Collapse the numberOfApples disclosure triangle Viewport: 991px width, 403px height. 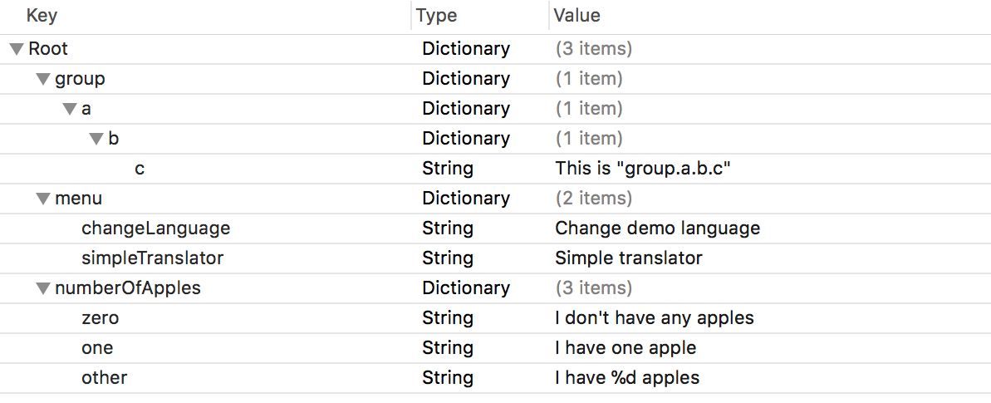tap(43, 288)
